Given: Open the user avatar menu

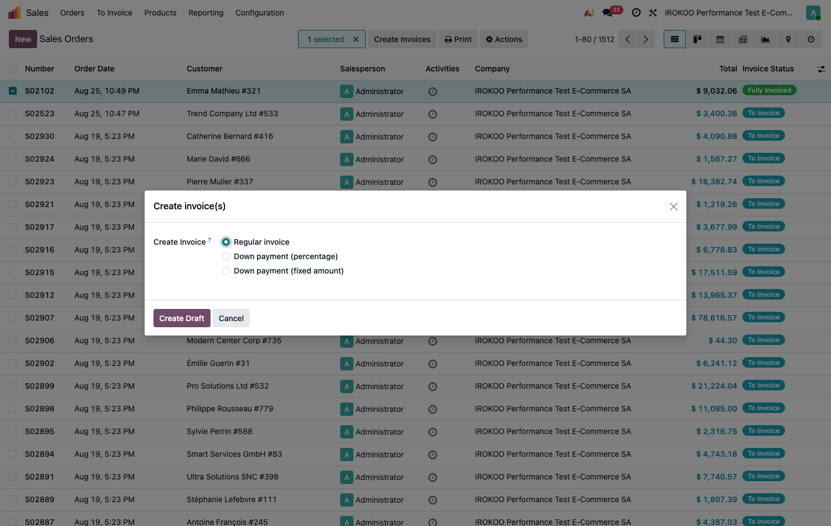Looking at the screenshot, I should (x=813, y=13).
